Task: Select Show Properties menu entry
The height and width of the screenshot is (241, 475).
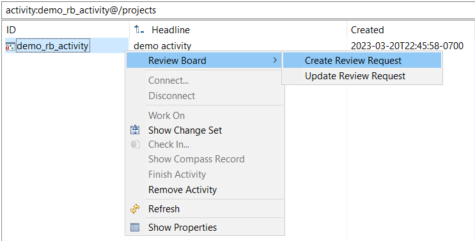Action: (x=182, y=228)
